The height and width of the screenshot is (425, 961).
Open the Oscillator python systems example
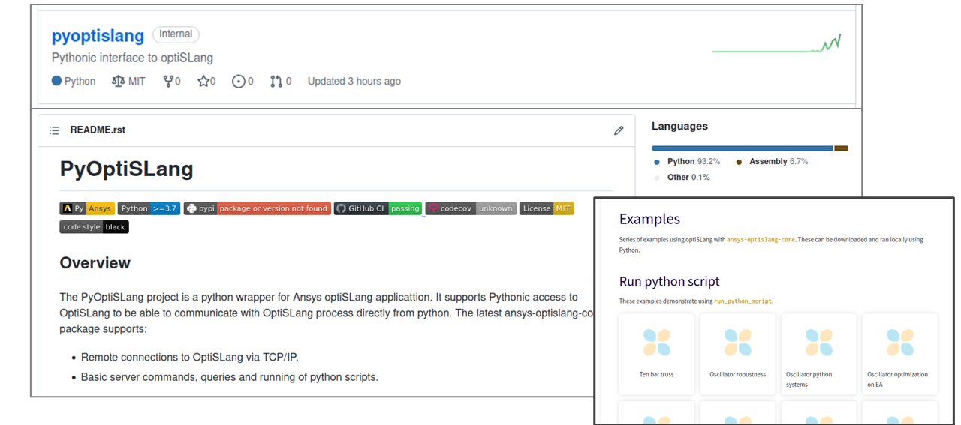[818, 354]
